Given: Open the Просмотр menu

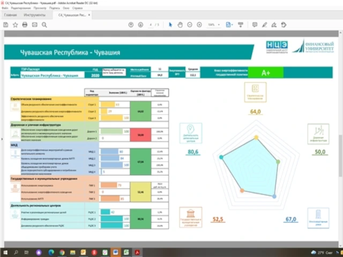Looking at the screenshot, I should 40,8.
